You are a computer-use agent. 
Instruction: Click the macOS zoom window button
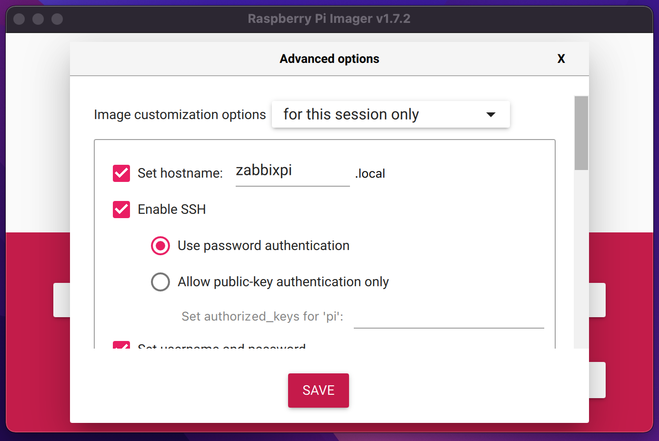tap(57, 19)
